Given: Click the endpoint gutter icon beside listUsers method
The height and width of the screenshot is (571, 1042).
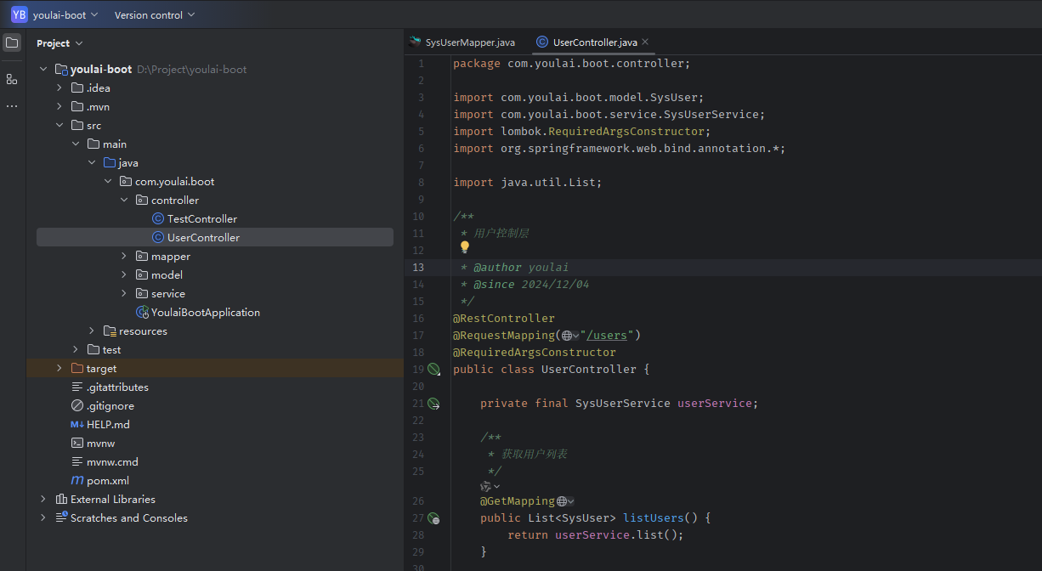Looking at the screenshot, I should click(433, 518).
